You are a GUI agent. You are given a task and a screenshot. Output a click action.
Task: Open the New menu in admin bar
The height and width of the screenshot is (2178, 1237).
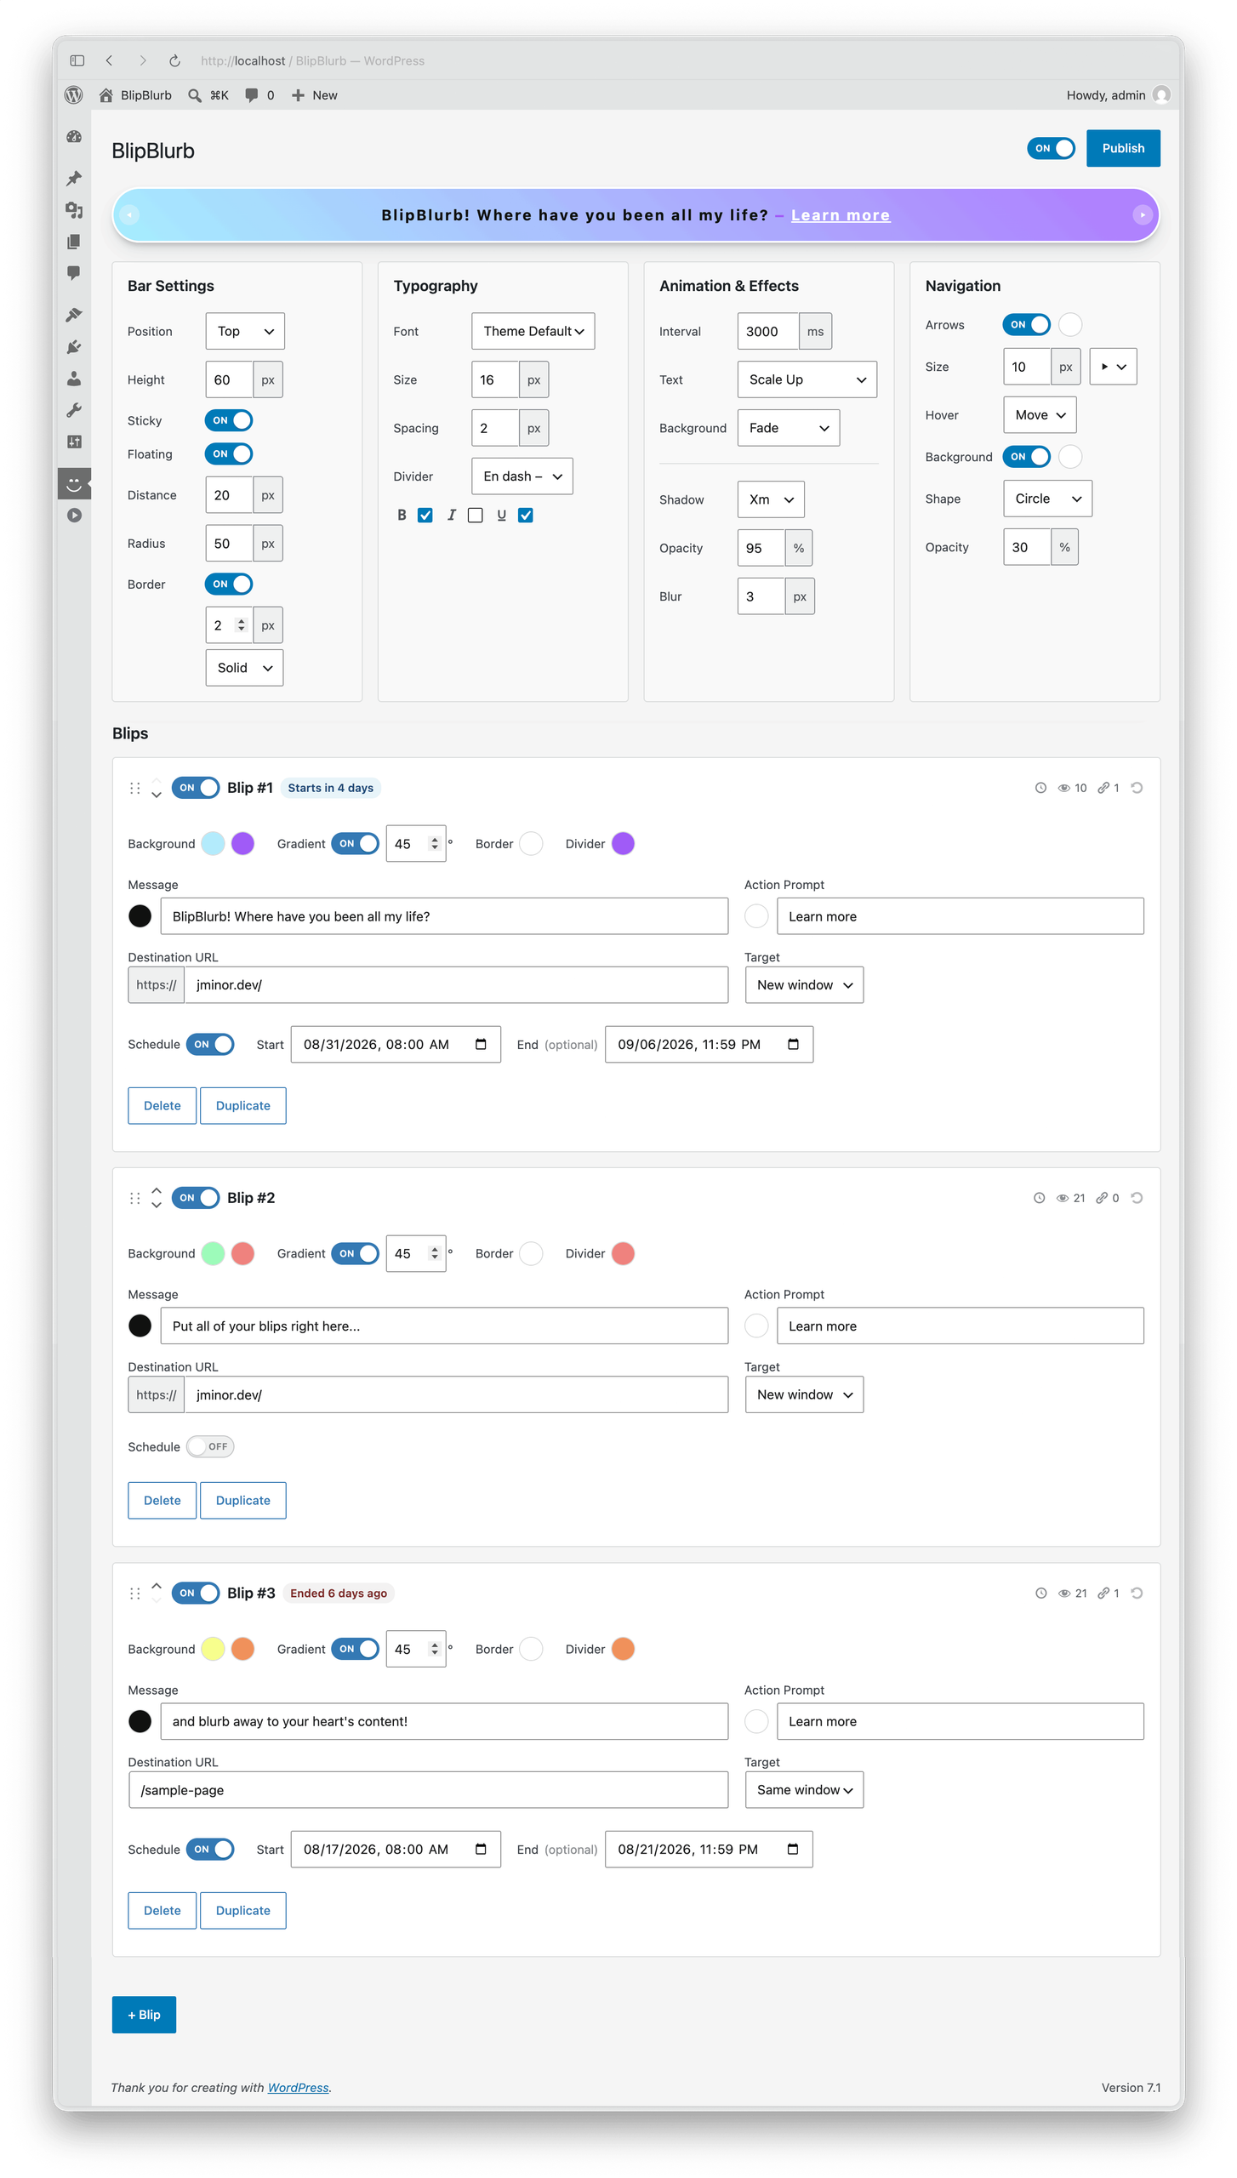(315, 95)
